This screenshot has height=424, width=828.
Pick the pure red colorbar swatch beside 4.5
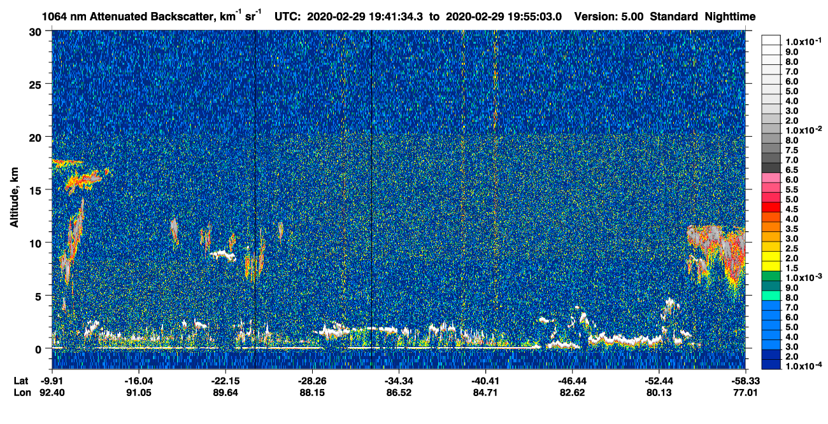(771, 208)
